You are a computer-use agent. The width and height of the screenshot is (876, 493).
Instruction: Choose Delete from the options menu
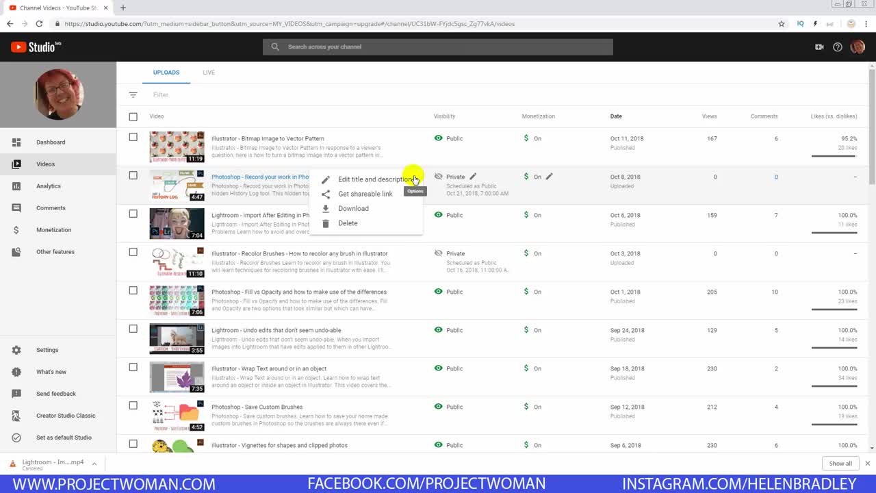366,223
